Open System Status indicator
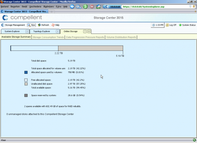197x143 pixels. 187,25
